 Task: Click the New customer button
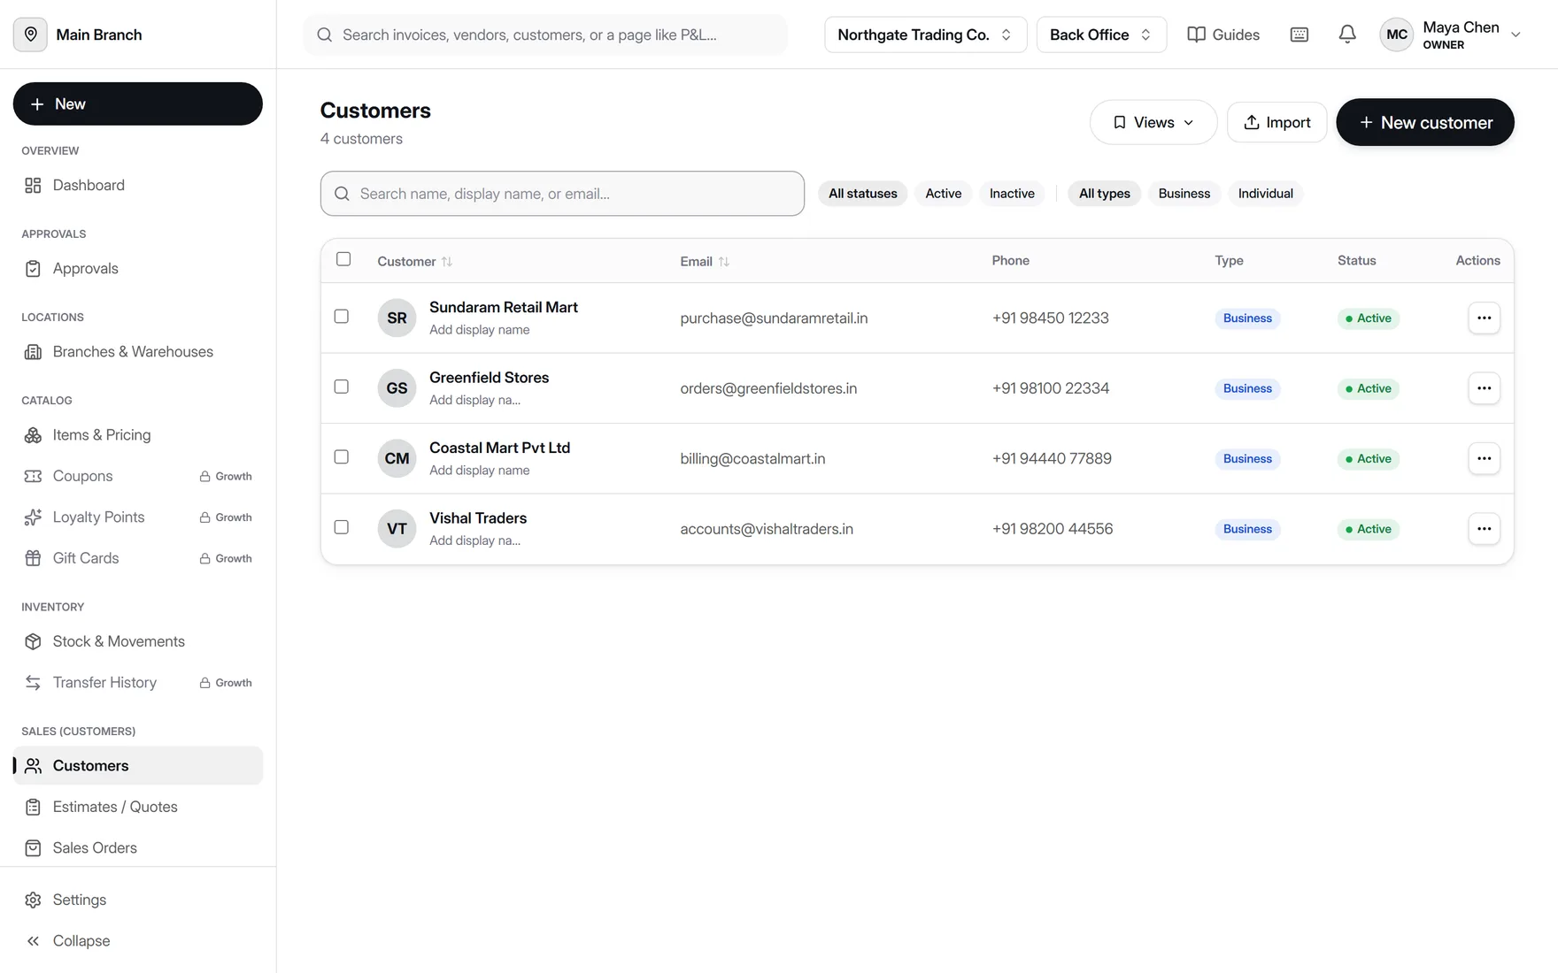coord(1424,122)
